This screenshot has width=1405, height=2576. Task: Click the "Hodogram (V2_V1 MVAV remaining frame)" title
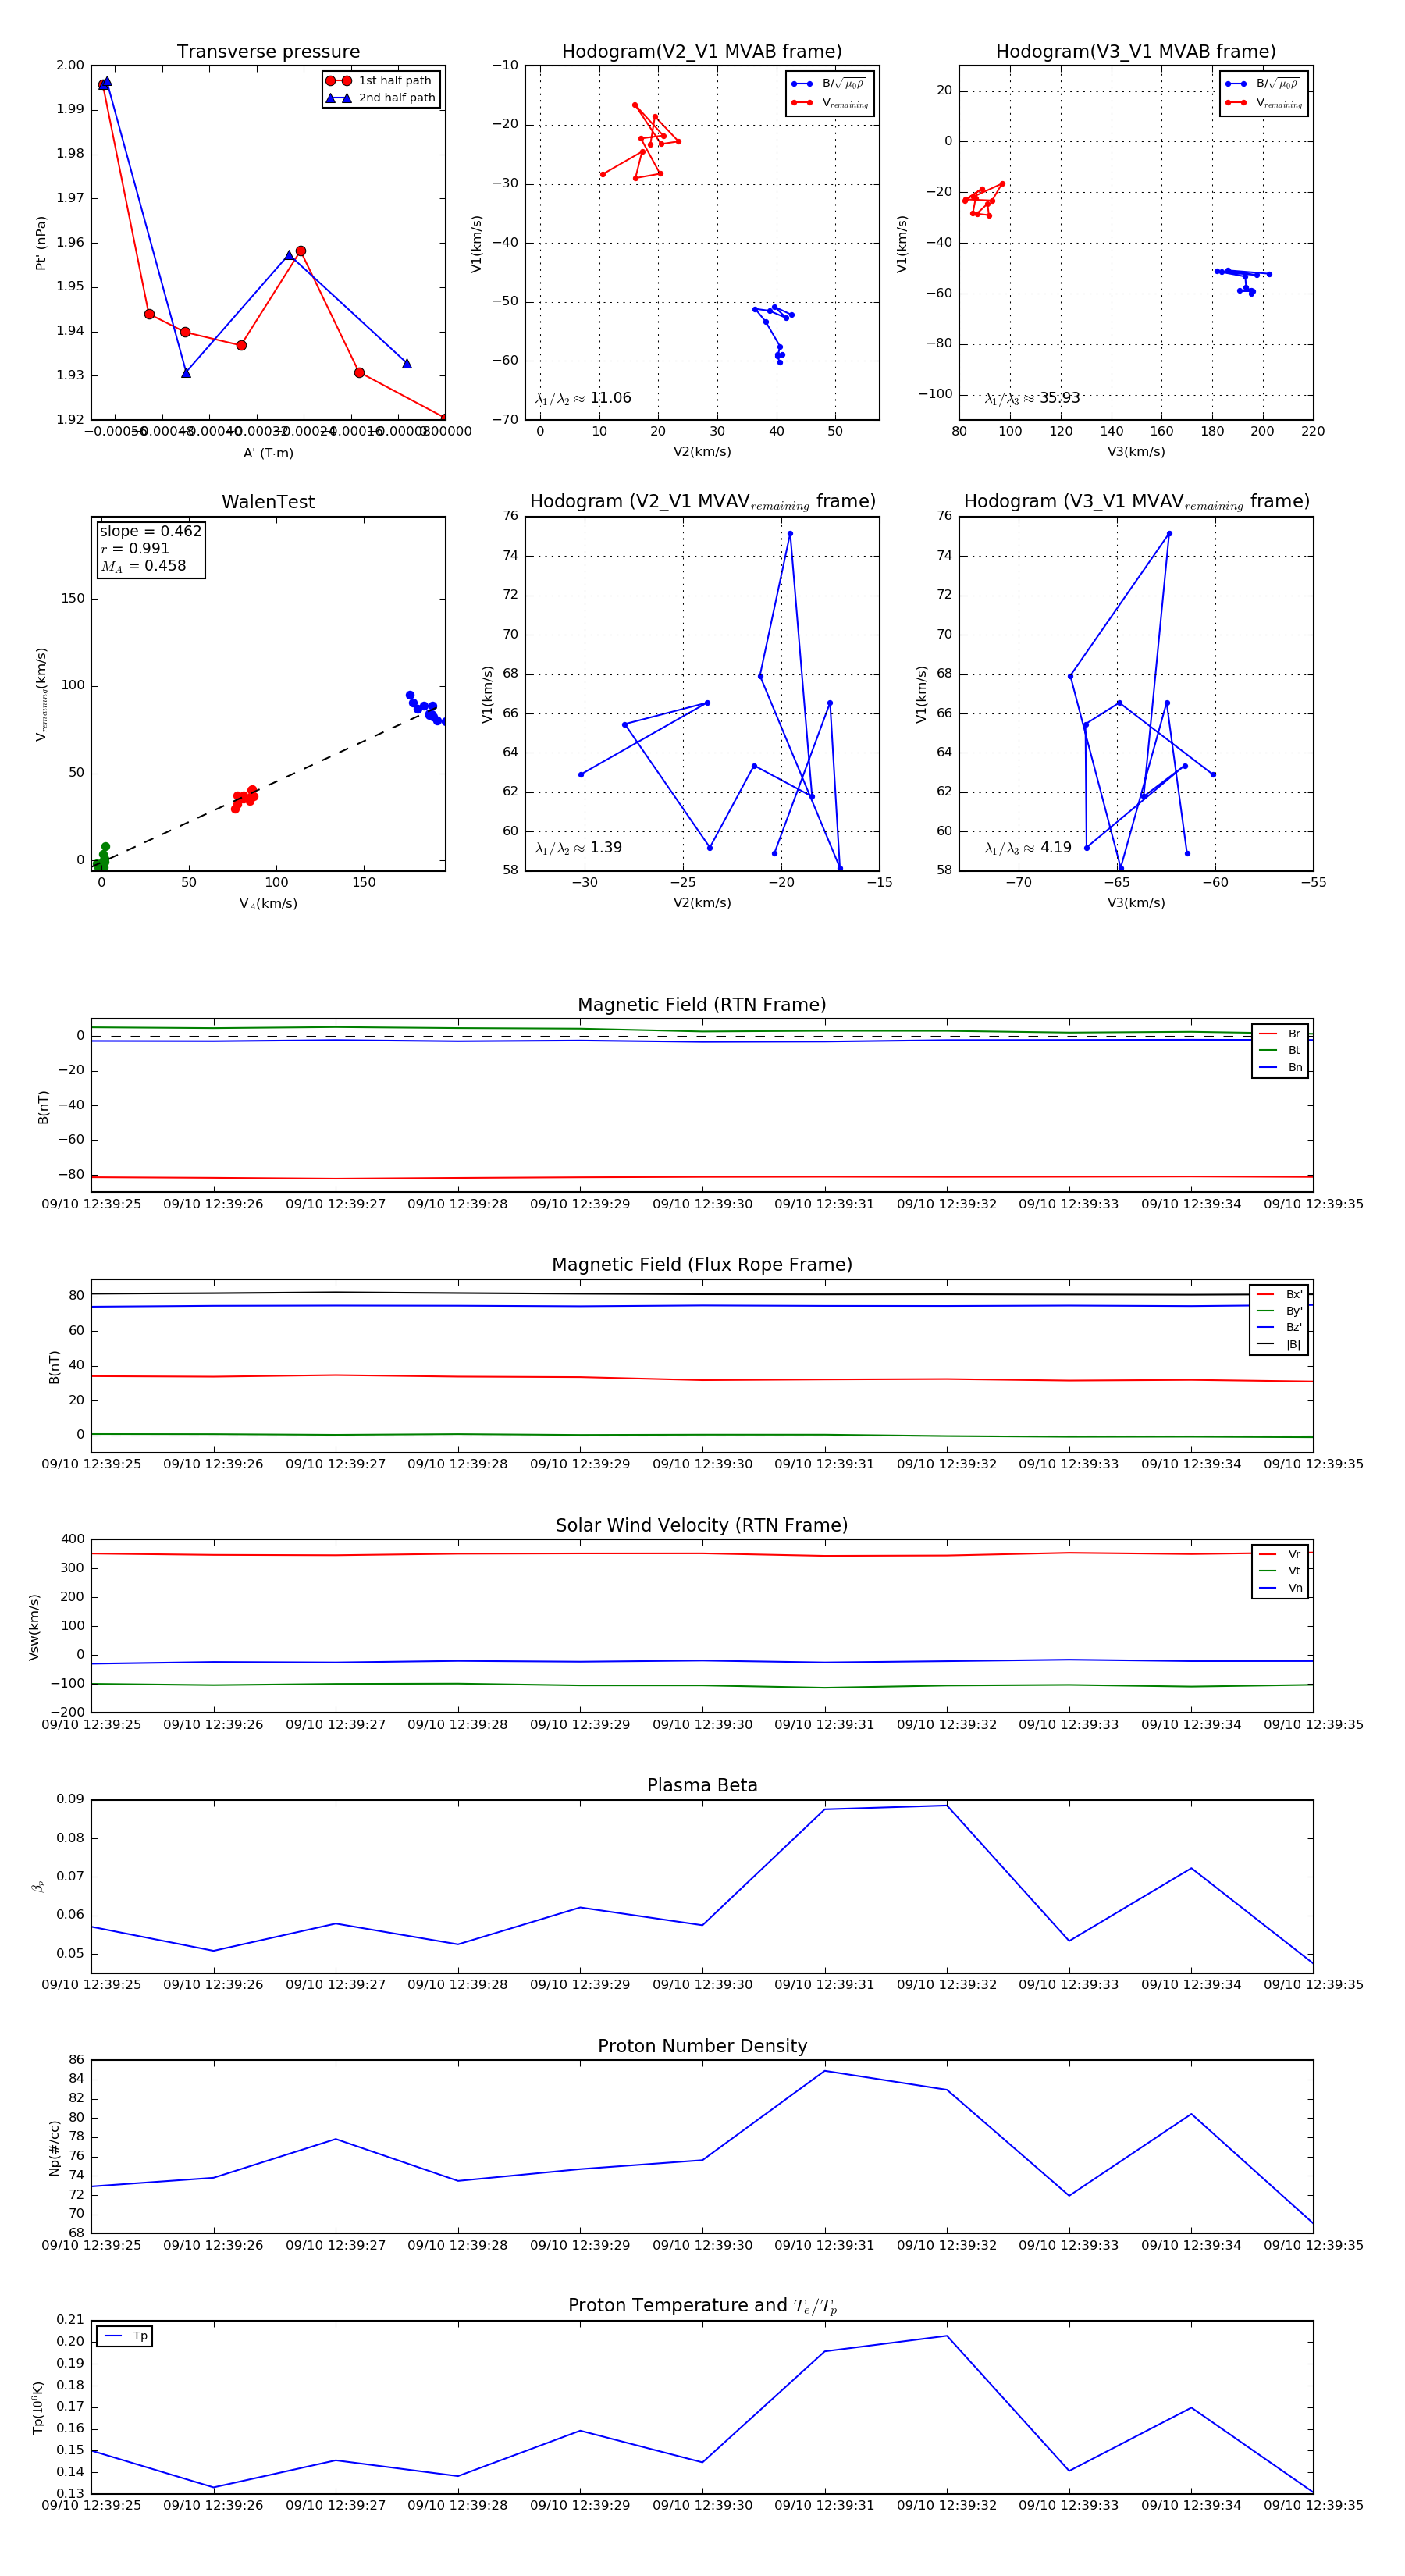pos(702,502)
